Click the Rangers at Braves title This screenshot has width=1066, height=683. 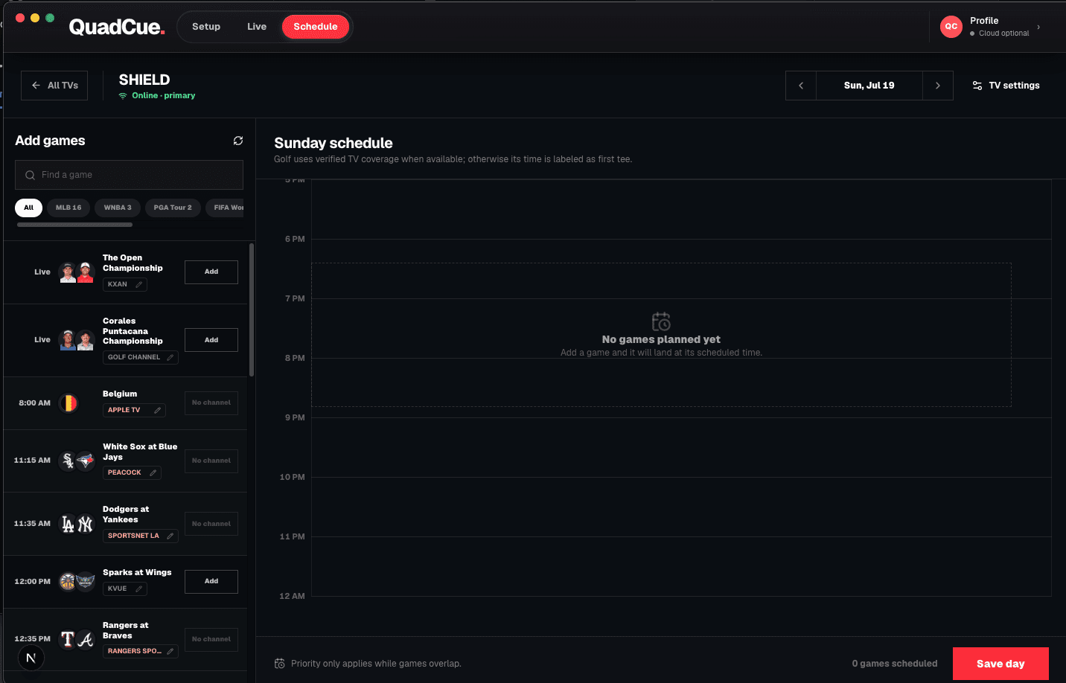(126, 630)
